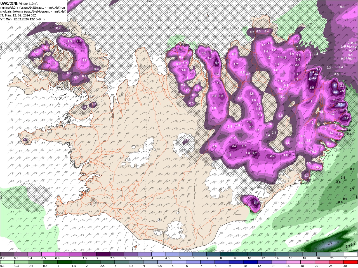Click the 0.2 label on the legend
The height and width of the screenshot is (268, 358).
(2, 258)
